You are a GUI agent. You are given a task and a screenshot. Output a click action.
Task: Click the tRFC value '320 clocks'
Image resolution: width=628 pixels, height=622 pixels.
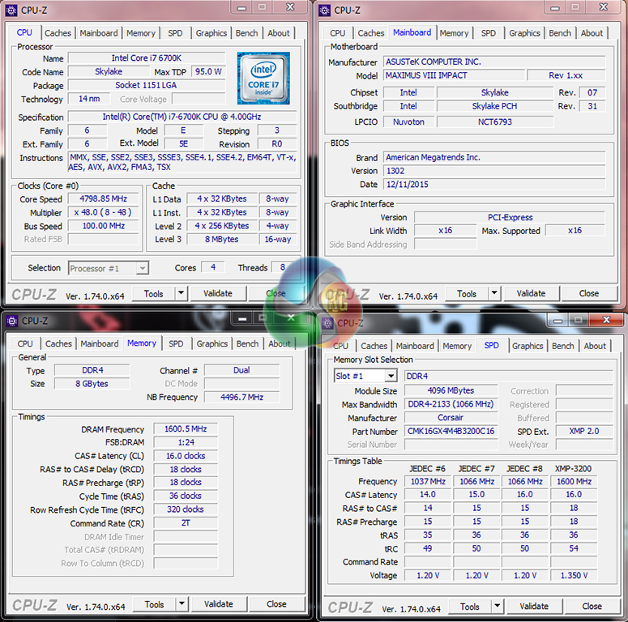tap(186, 509)
